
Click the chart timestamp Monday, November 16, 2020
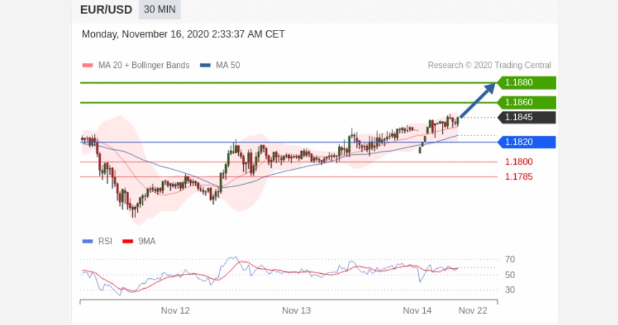coord(183,34)
